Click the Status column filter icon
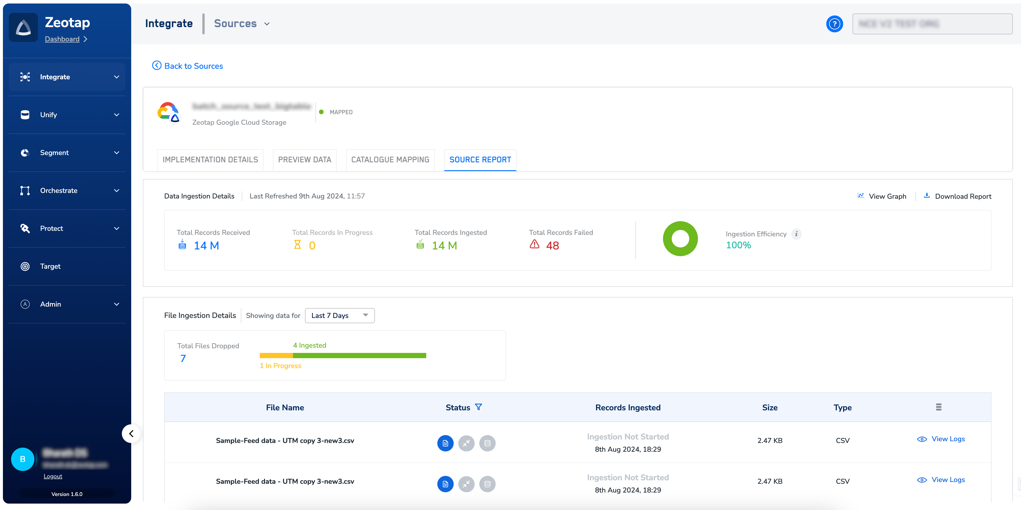 click(x=478, y=407)
